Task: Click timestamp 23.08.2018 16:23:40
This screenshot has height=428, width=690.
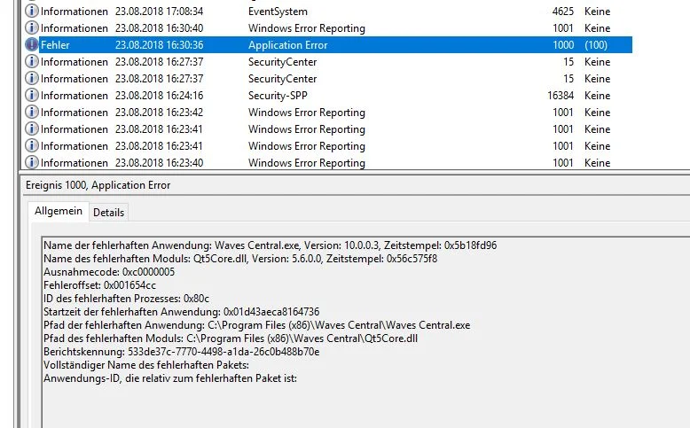Action: coord(160,163)
